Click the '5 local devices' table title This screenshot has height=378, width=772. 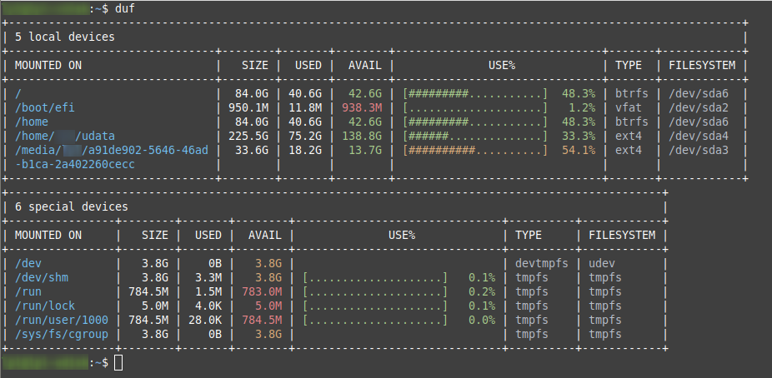coord(64,37)
